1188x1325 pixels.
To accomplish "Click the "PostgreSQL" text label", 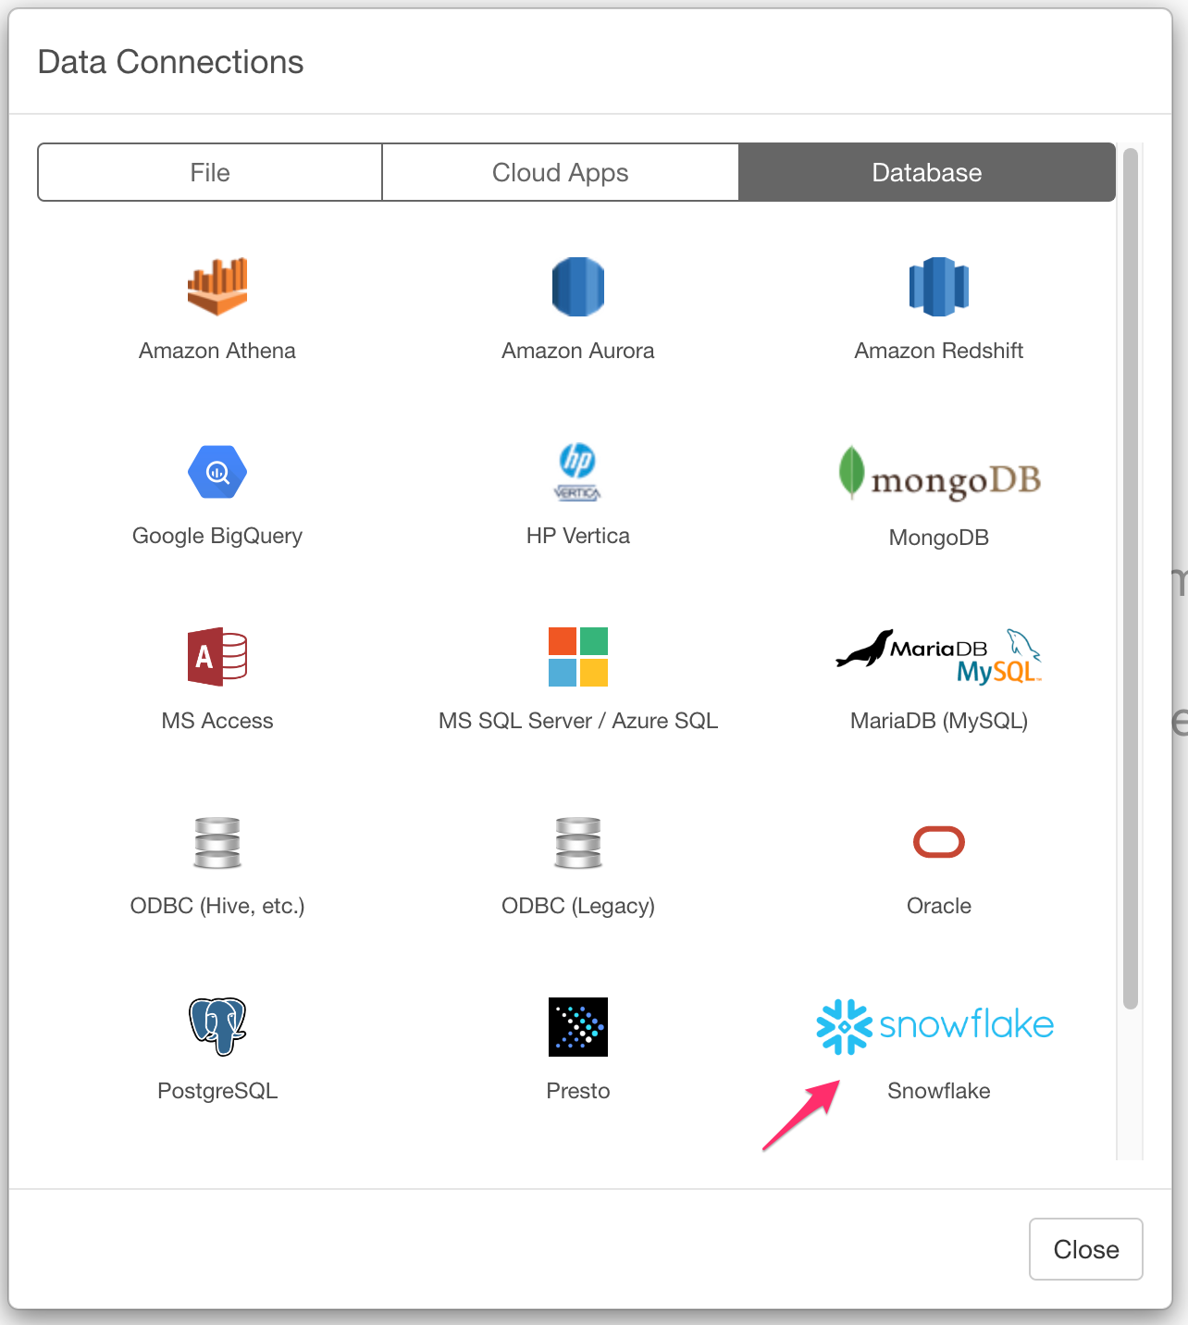I will pos(217,1091).
